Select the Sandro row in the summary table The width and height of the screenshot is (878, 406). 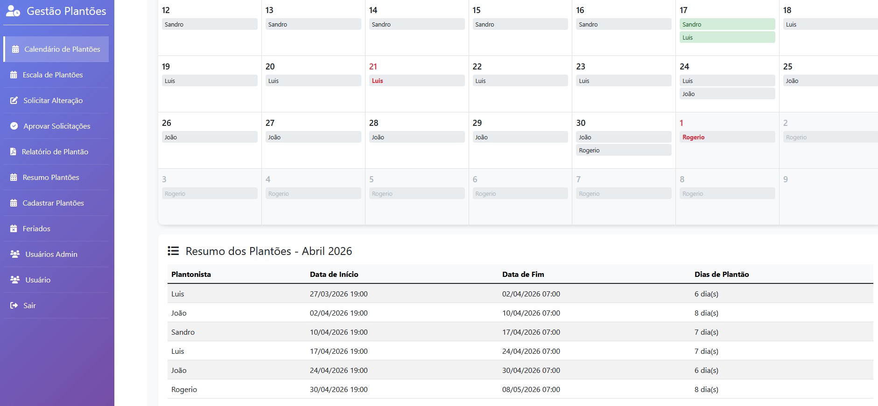(x=520, y=332)
